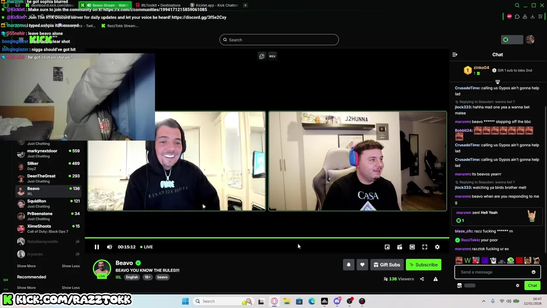The height and width of the screenshot is (308, 547).
Task: Click the Gift Subs button
Action: coord(387,265)
